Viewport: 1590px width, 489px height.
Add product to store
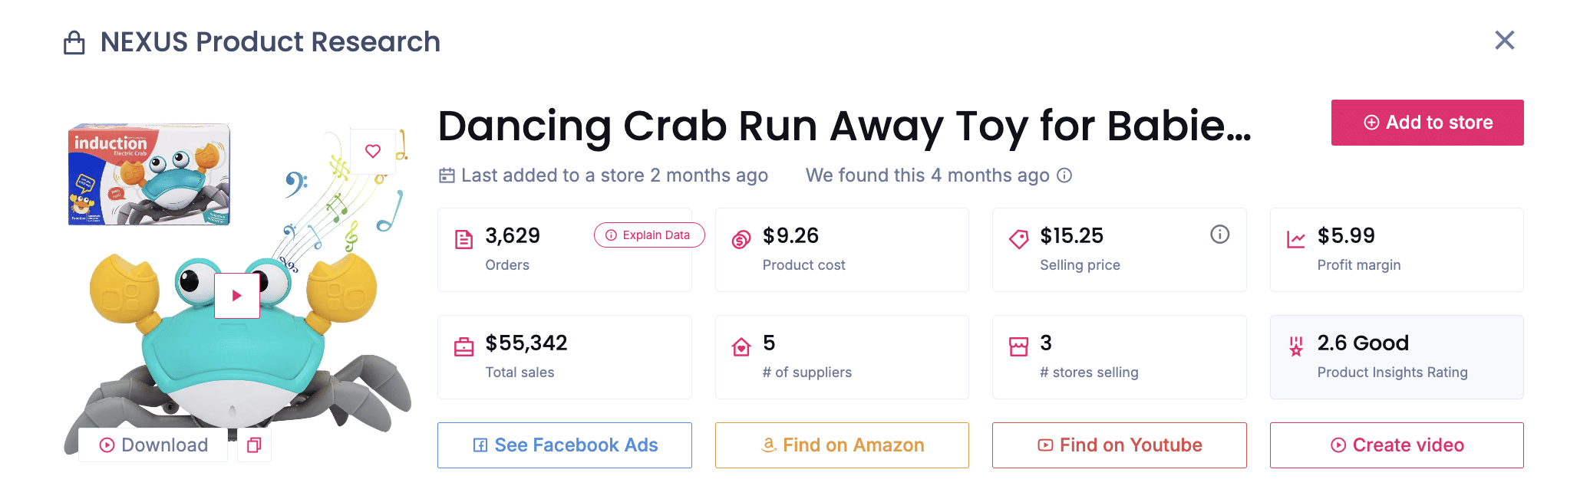coord(1427,123)
